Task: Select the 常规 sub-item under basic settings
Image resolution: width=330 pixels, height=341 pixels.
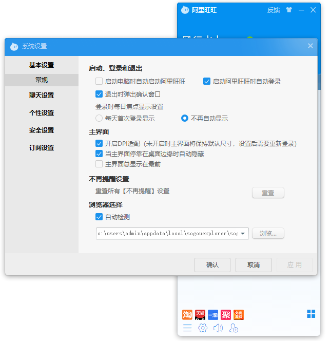Action: pos(42,80)
